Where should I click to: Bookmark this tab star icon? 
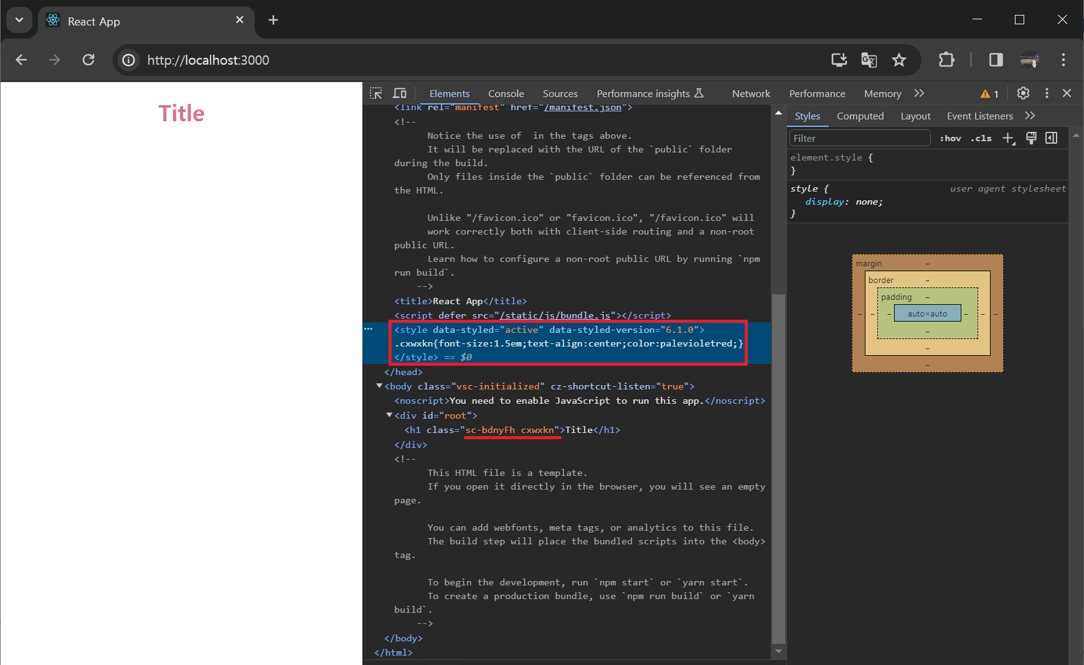(898, 60)
